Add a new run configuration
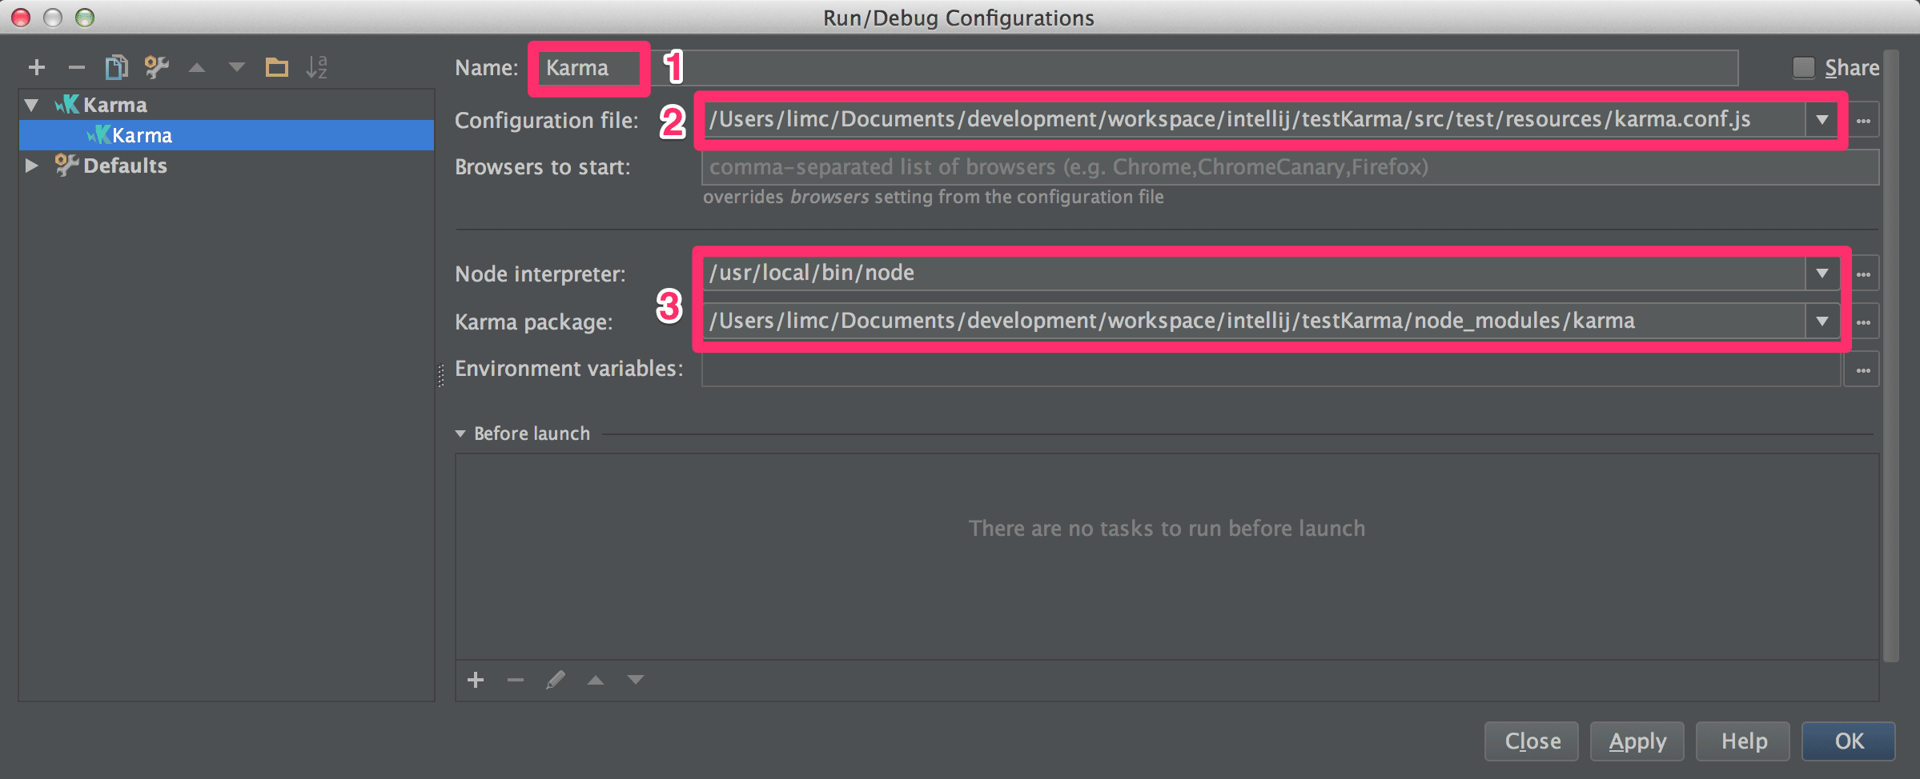Viewport: 1920px width, 779px height. click(37, 67)
